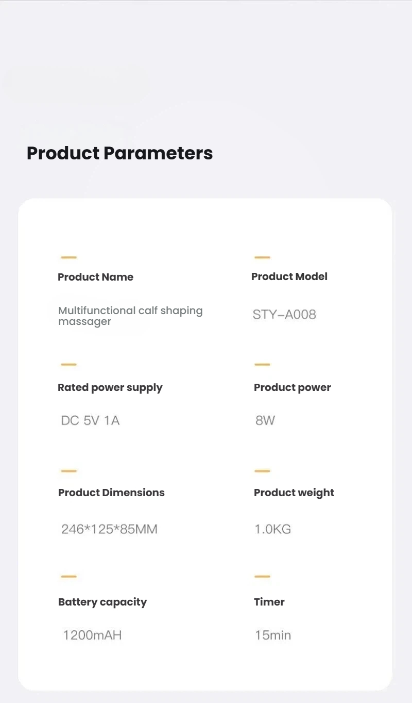The image size is (412, 703).
Task: Select the STY-A008 model number
Action: (284, 315)
